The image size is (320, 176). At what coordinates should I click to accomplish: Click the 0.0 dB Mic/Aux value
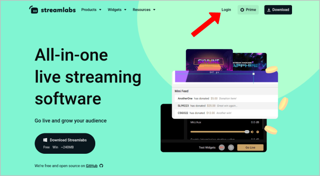point(255,122)
